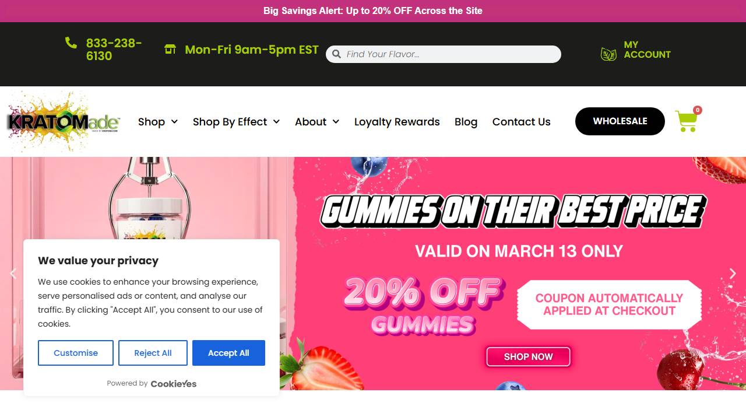Click the phone icon beside 833-238-6130
The width and height of the screenshot is (746, 420).
(71, 43)
